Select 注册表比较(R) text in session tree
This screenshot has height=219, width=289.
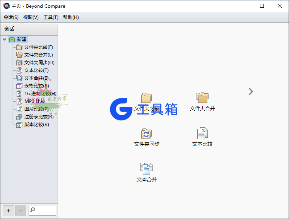tap(39, 117)
